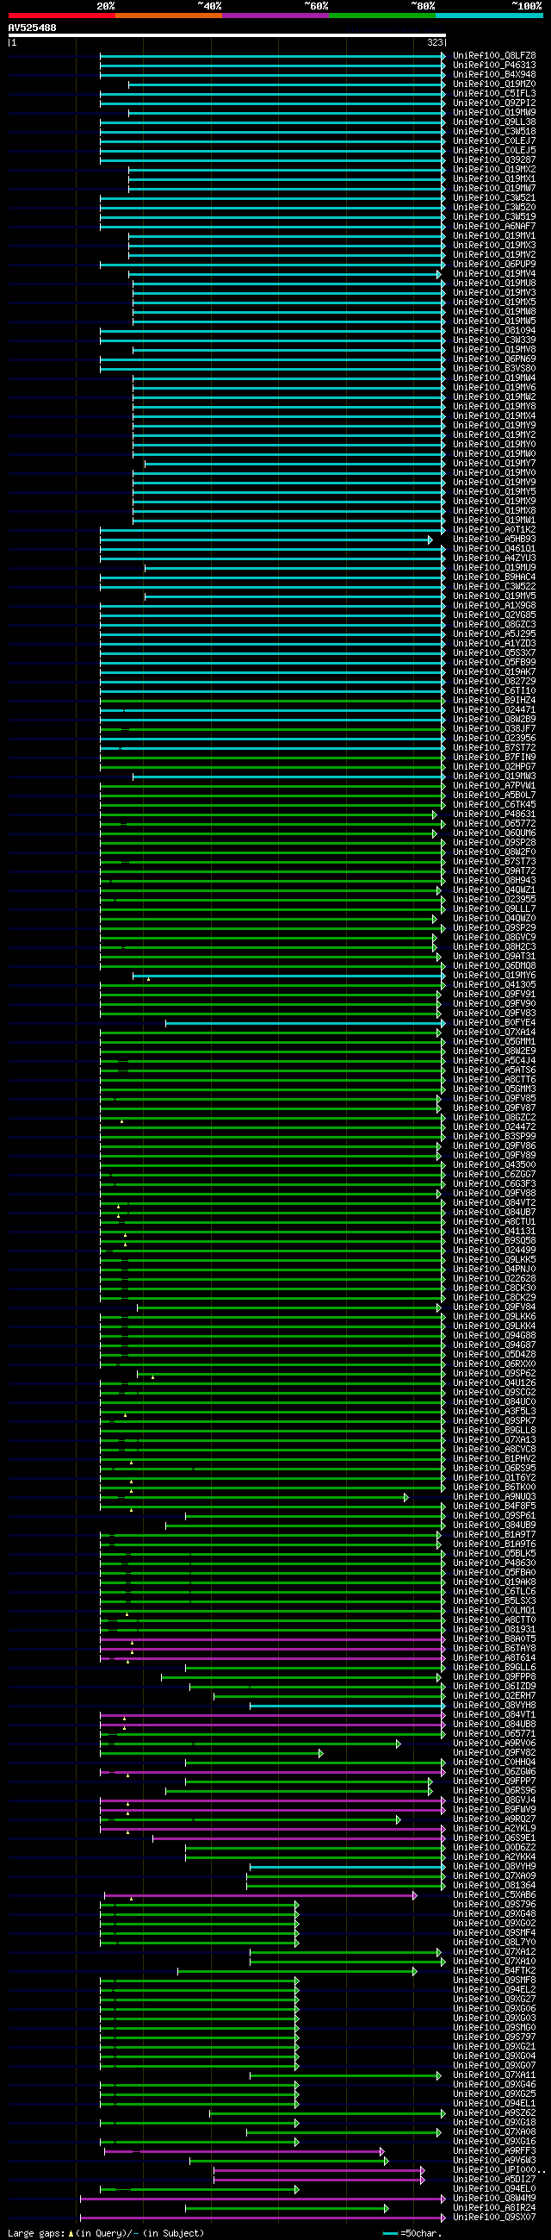551x2240 pixels.
Task: Select hit label UniRef100_Q7XA11
Action: pyautogui.click(x=493, y=2075)
